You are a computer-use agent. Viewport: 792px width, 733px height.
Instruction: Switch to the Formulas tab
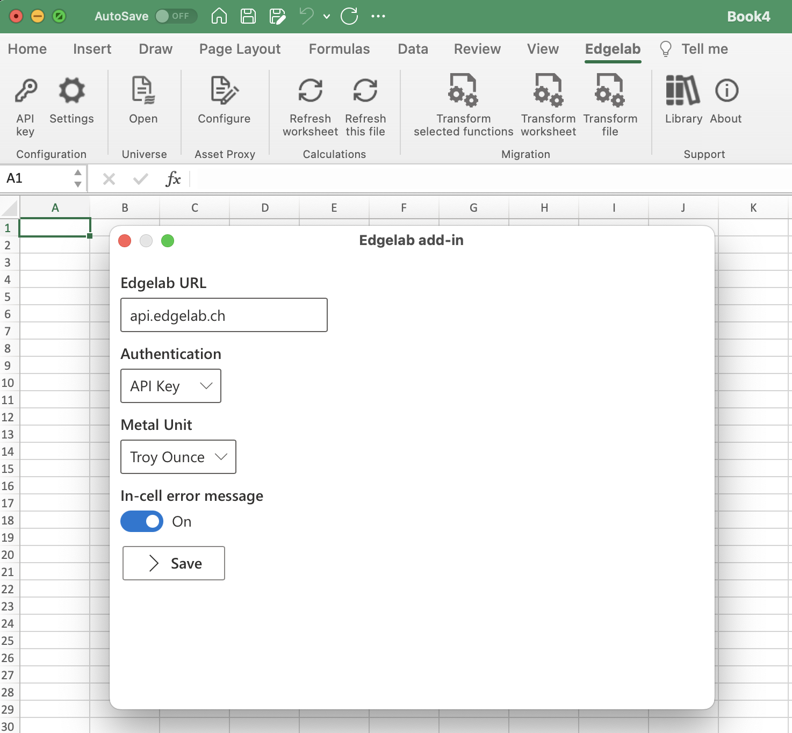click(x=340, y=49)
